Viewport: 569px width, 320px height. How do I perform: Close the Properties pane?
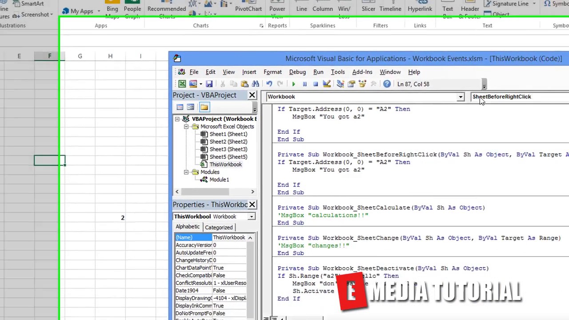click(x=252, y=204)
